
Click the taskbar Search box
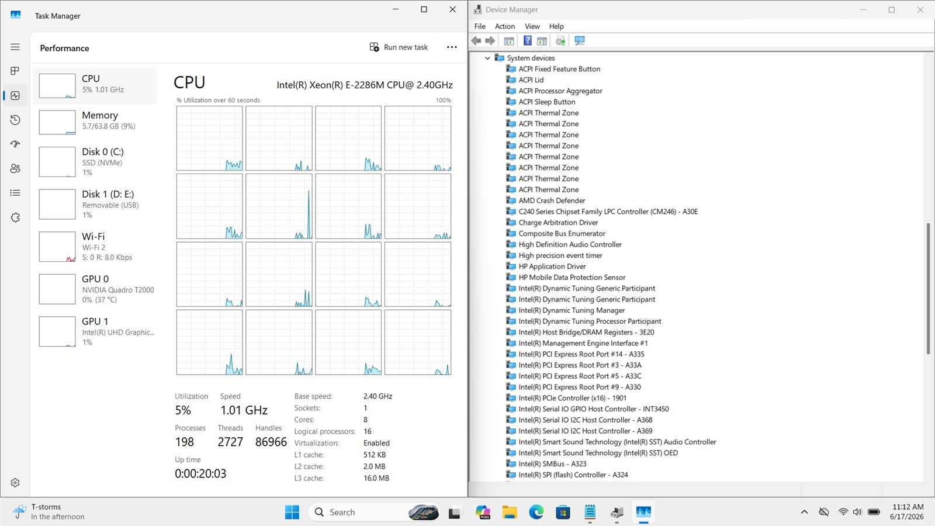[374, 513]
